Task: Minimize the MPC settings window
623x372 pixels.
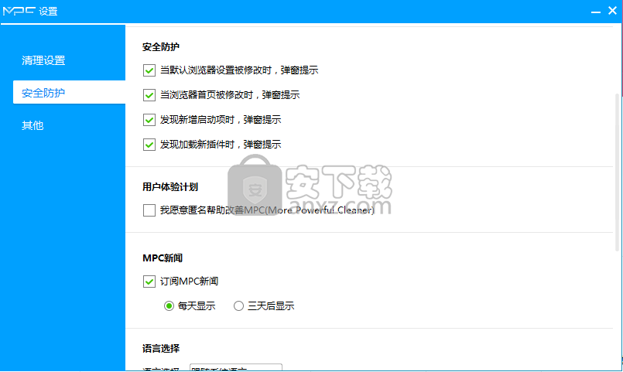Action: (x=596, y=12)
